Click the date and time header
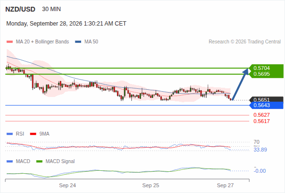The height and width of the screenshot is (193, 285). (x=66, y=24)
